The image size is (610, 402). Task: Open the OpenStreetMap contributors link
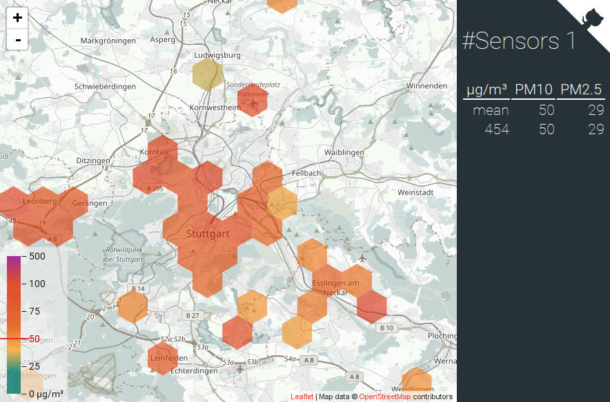pyautogui.click(x=385, y=397)
